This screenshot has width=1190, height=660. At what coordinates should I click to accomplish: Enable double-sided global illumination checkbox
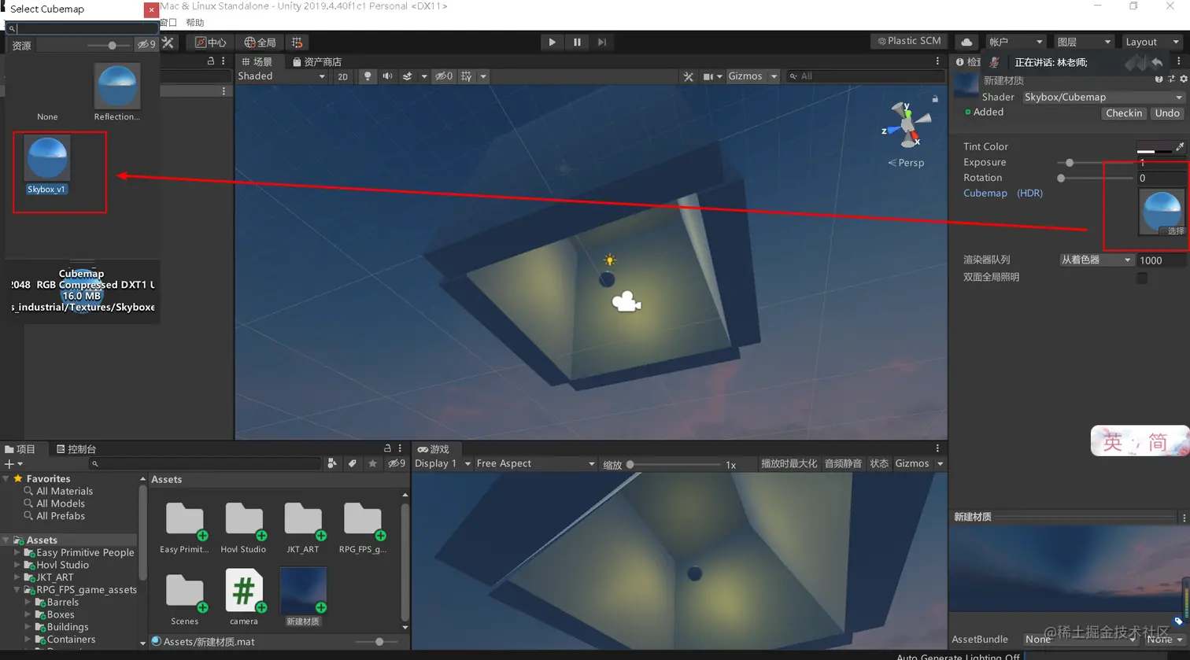pyautogui.click(x=1142, y=278)
